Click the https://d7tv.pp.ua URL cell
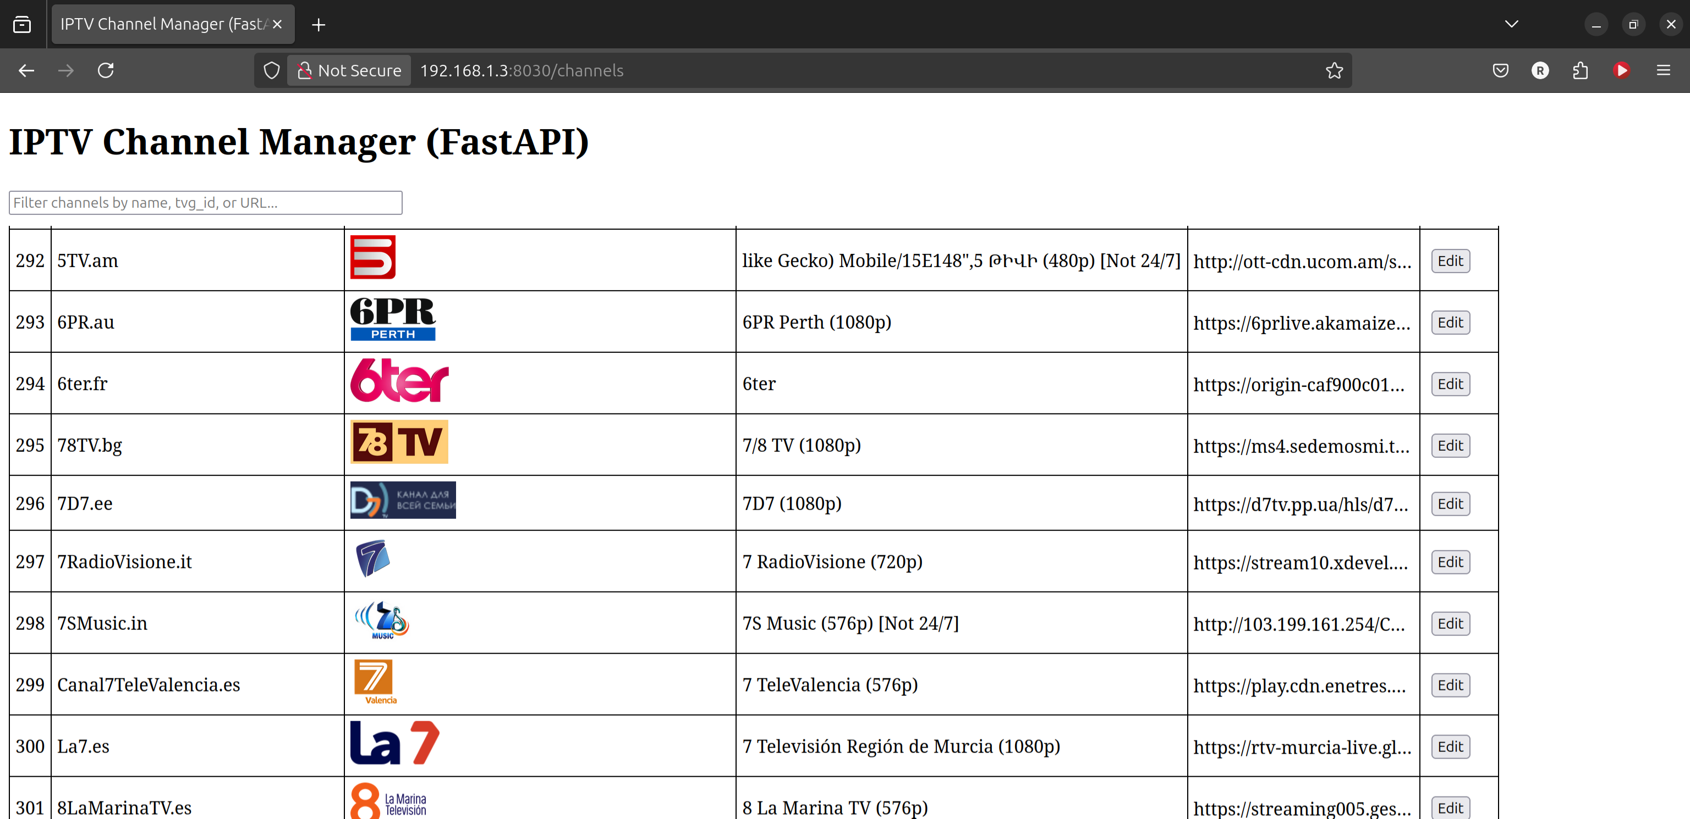The image size is (1690, 819). [x=1303, y=504]
